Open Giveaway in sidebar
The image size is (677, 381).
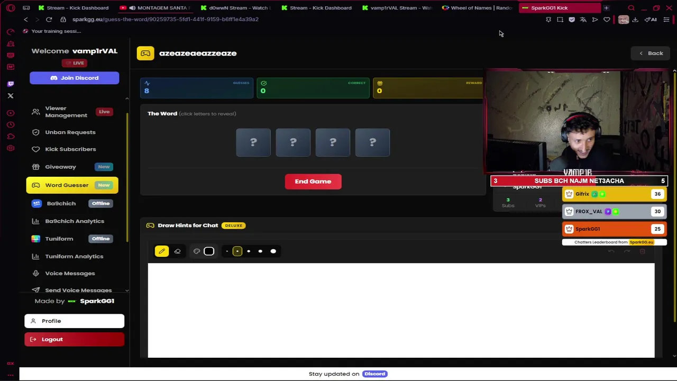[x=71, y=167]
